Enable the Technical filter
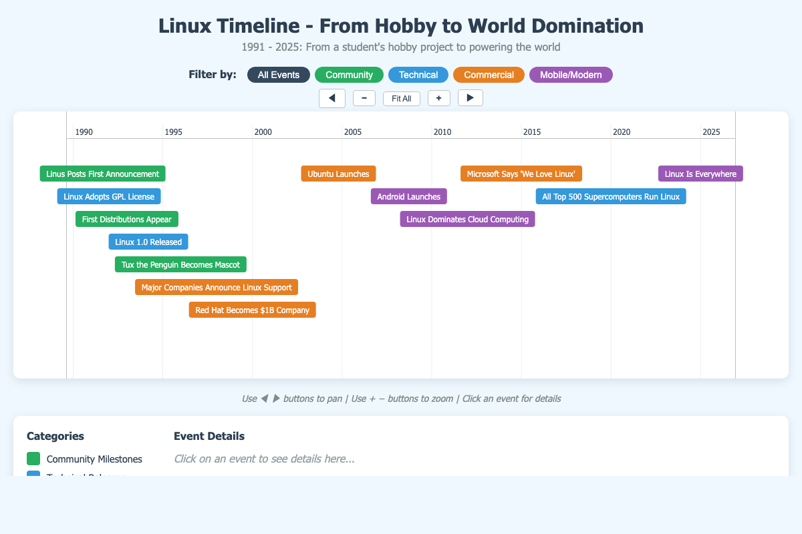Viewport: 802px width, 534px height. pyautogui.click(x=418, y=74)
